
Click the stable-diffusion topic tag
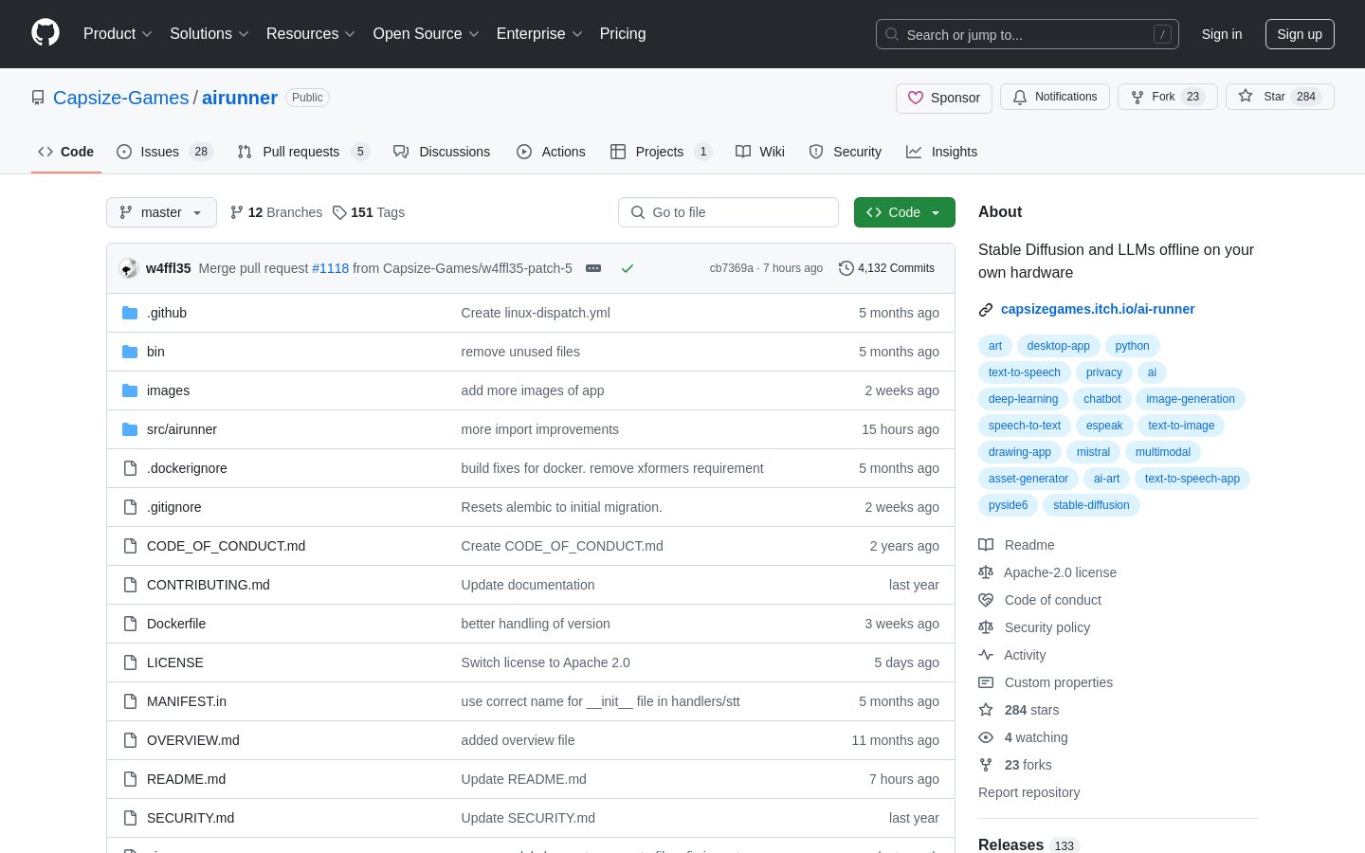tap(1091, 505)
